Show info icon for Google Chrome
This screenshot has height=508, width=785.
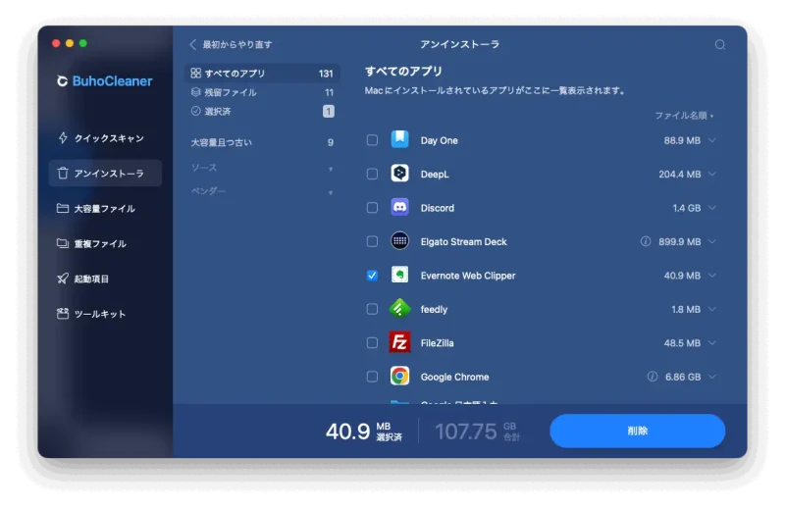tap(652, 377)
